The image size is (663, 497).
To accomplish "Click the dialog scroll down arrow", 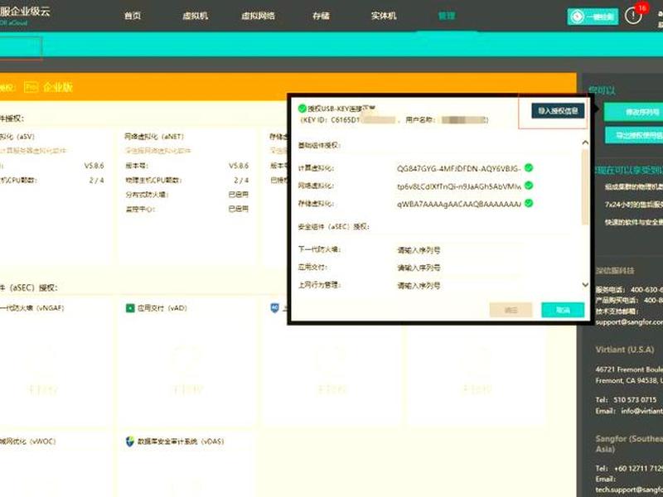I will coord(585,285).
